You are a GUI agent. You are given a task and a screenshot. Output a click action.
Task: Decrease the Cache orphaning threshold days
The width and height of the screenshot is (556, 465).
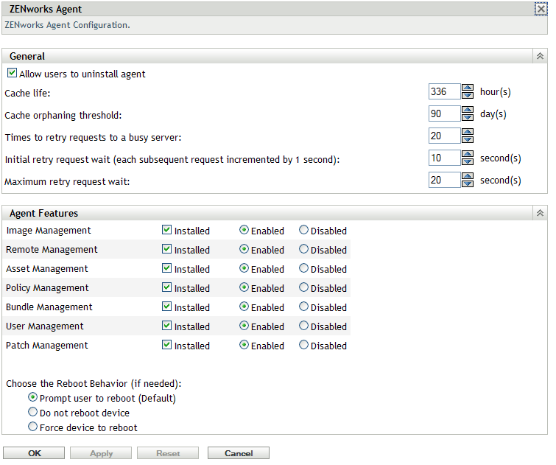point(467,118)
